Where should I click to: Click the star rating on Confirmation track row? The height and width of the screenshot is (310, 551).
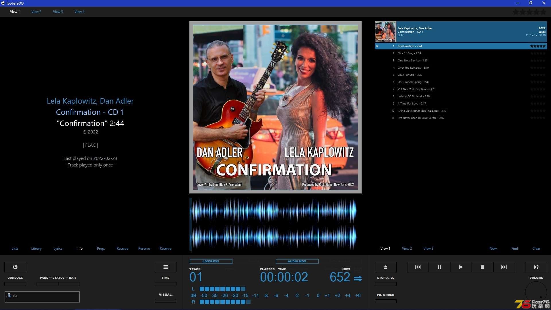[x=538, y=46]
